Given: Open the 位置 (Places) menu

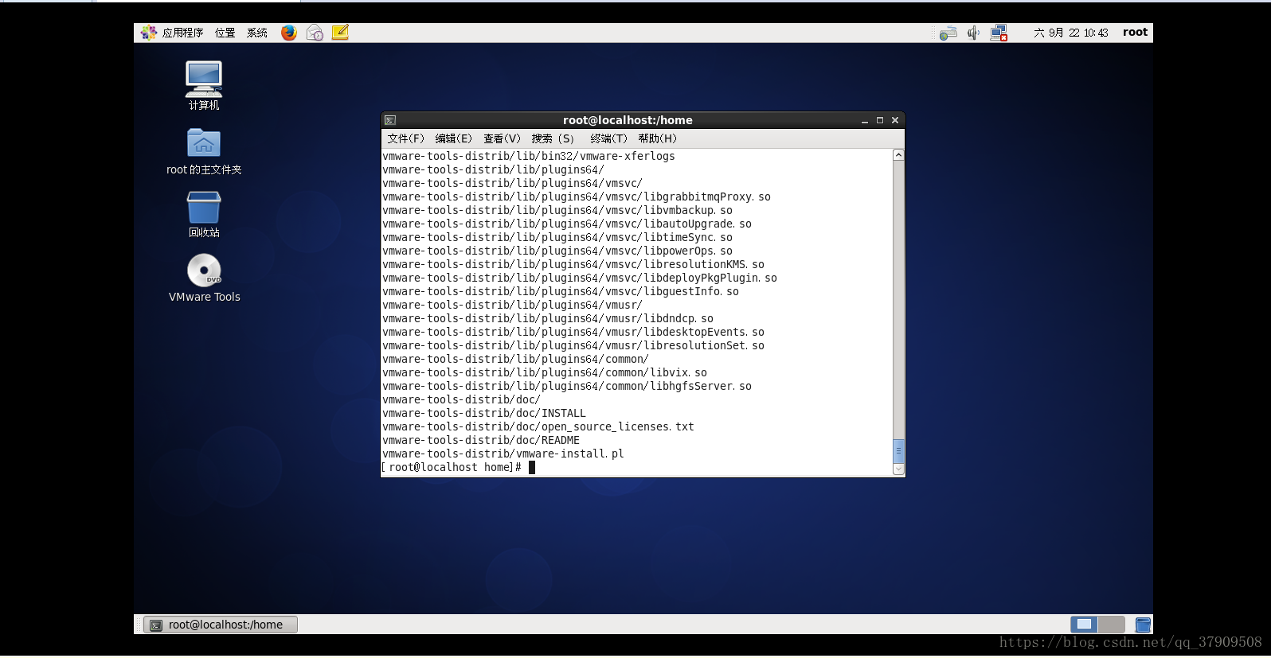Looking at the screenshot, I should click(225, 33).
